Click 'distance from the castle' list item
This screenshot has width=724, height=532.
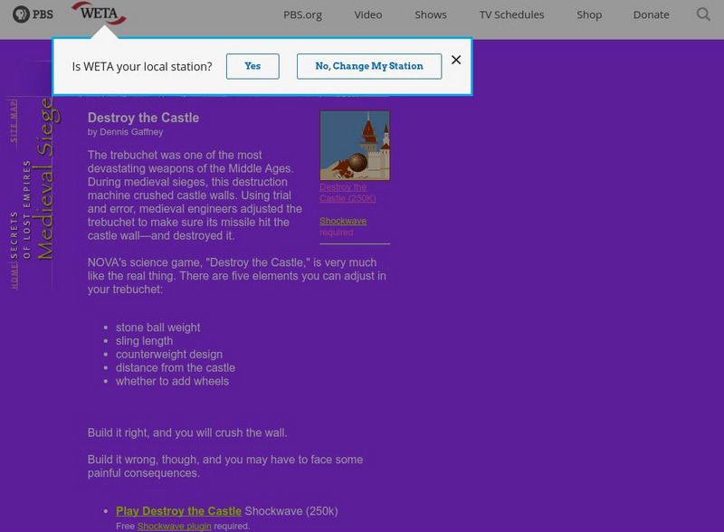pyautogui.click(x=176, y=367)
